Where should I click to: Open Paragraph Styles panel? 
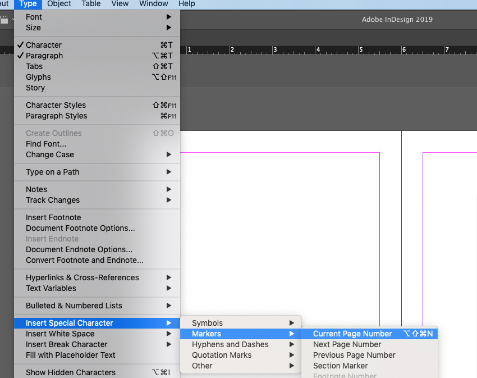pos(56,116)
